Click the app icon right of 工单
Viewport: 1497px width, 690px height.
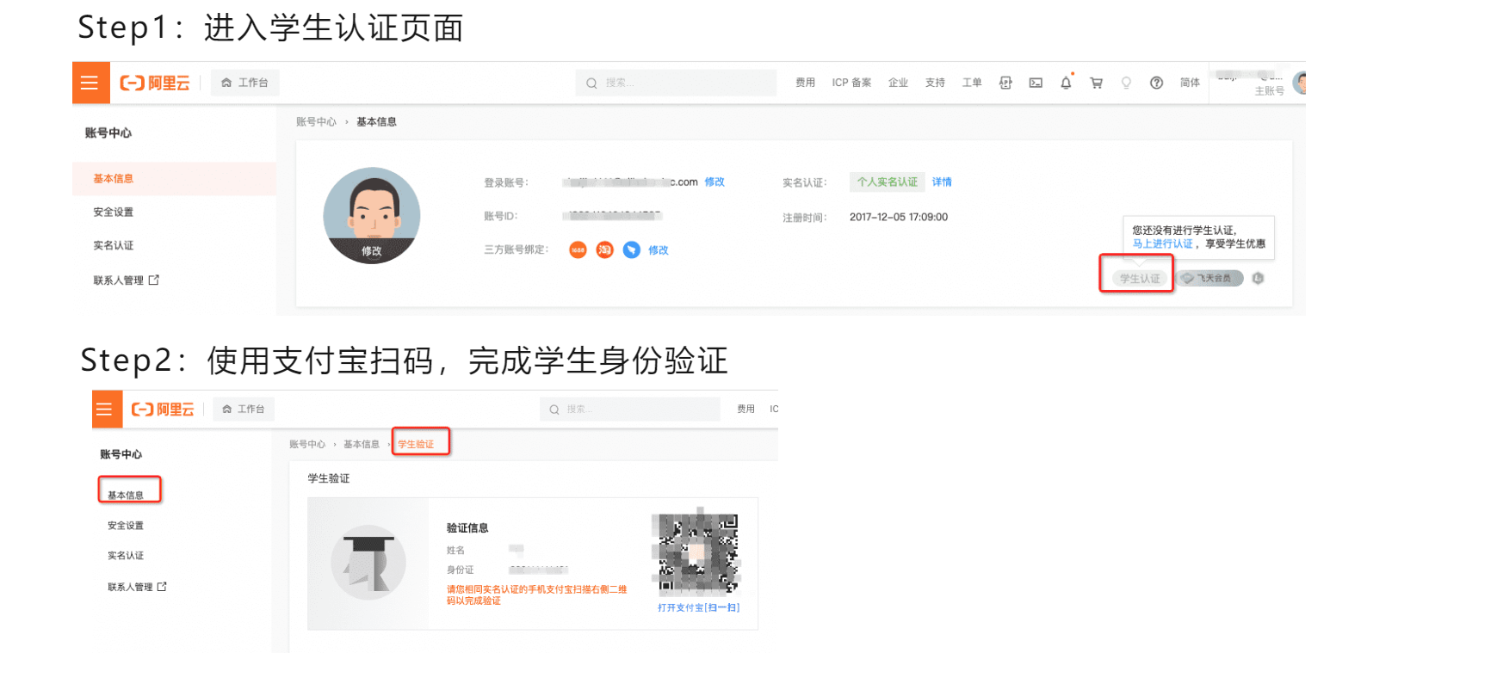pyautogui.click(x=1005, y=83)
